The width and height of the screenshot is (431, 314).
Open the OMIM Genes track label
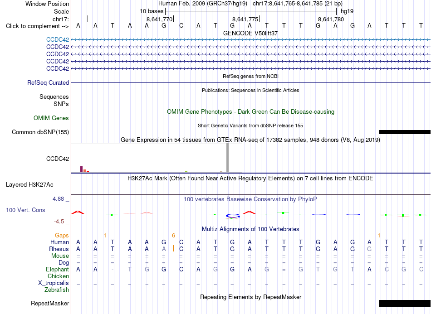tap(51, 118)
